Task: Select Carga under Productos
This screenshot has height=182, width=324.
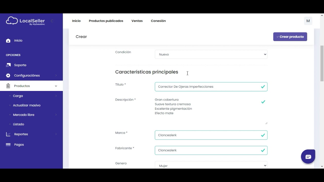Action: pyautogui.click(x=18, y=96)
